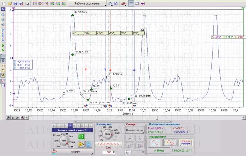The width and height of the screenshot is (246, 156).
Task: Click the magenta cross toolbar icon
Action: [x=143, y=3]
